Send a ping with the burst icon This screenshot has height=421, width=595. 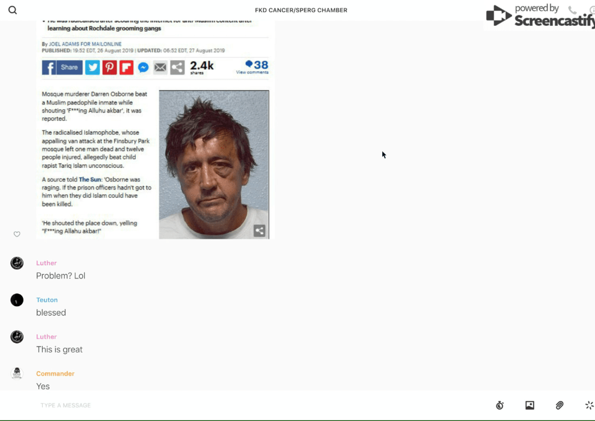(x=589, y=405)
